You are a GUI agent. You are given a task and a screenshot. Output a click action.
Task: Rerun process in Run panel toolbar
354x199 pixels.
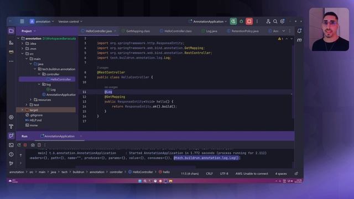[x=19, y=145]
